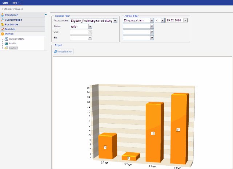This screenshot has height=169, width=233.
Task: Open the comparison operator dropdown
Action: (162, 21)
